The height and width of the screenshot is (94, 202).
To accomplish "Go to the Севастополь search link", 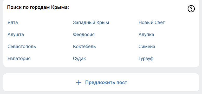I will pyautogui.click(x=22, y=46).
